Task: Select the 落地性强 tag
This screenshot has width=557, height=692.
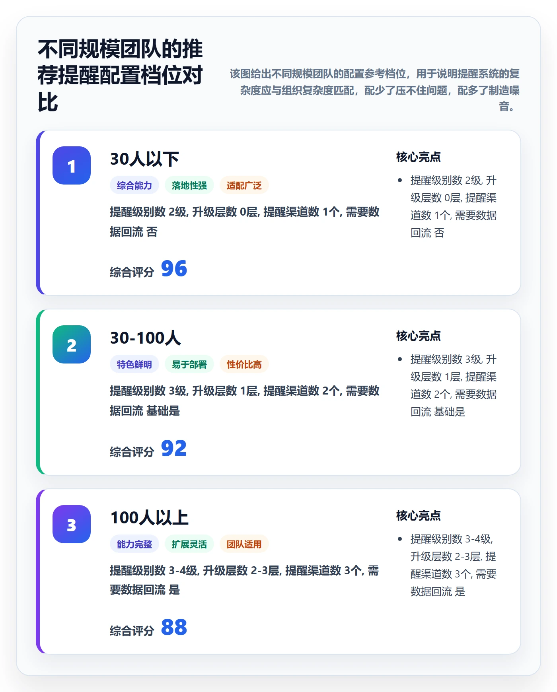Action: tap(189, 185)
